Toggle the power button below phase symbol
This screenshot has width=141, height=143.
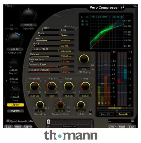coord(11,29)
